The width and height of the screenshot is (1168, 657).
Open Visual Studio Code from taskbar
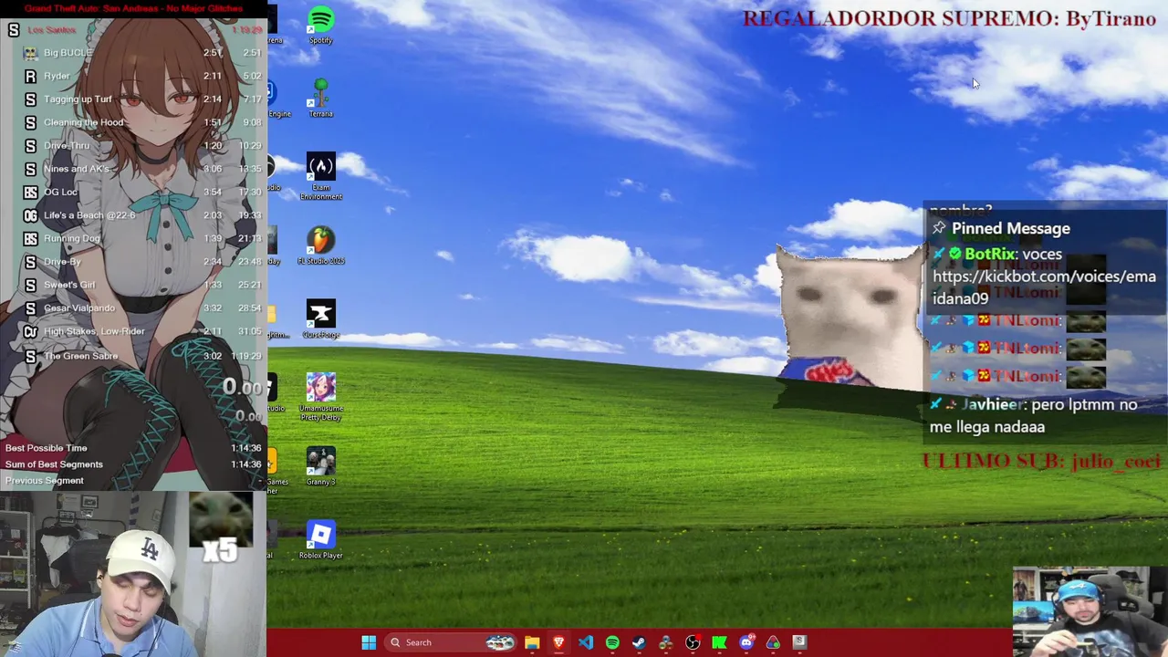point(585,642)
